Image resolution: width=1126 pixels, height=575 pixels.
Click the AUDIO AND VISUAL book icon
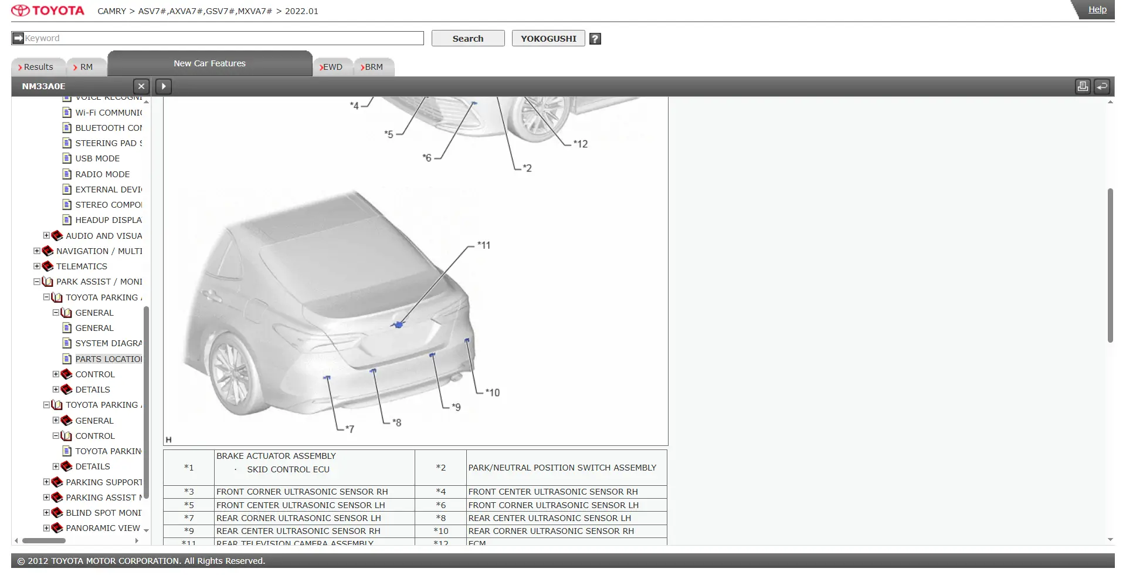(x=57, y=235)
